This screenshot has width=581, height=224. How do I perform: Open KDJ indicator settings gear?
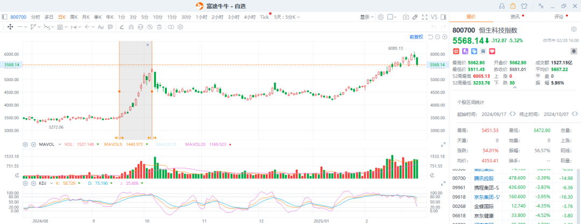point(26,183)
